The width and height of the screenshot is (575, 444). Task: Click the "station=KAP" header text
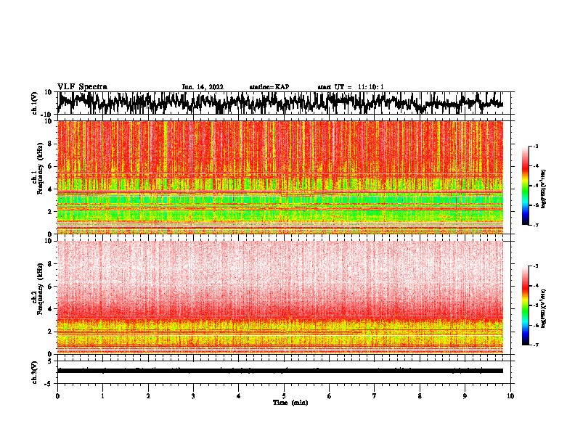pos(269,87)
